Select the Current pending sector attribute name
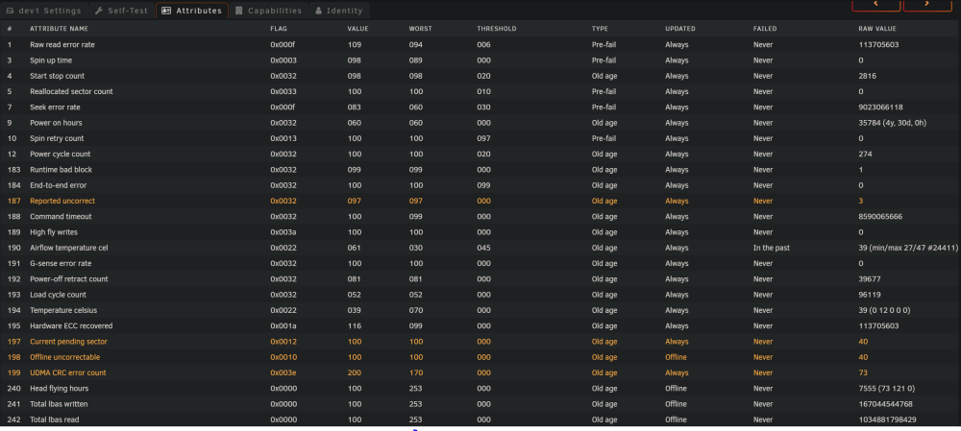Viewport: 961px width, 431px height. click(x=68, y=342)
